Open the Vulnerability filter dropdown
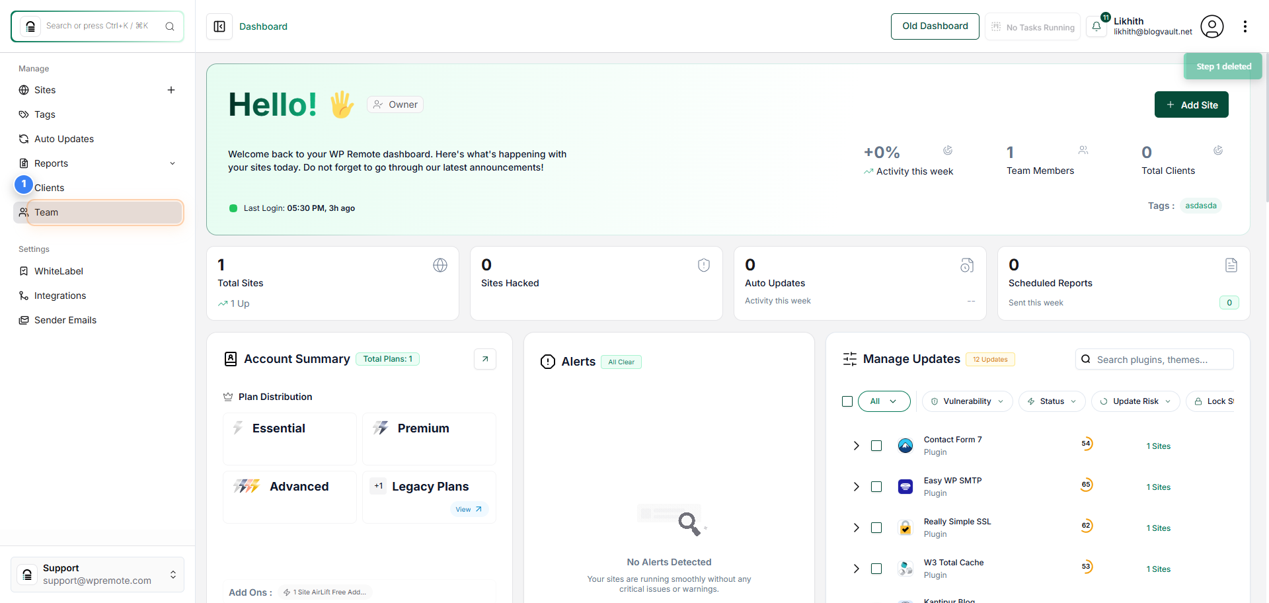 967,401
